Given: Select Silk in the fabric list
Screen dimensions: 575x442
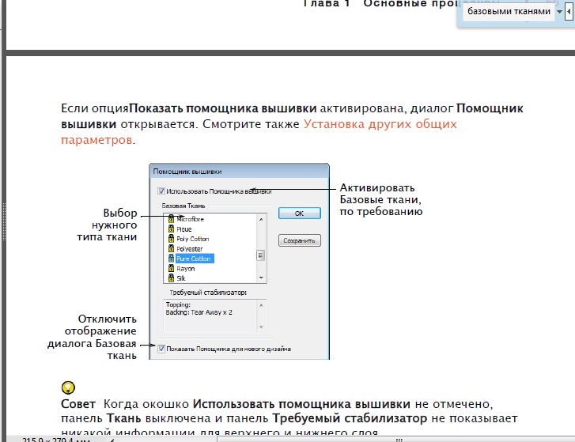Looking at the screenshot, I should [181, 278].
